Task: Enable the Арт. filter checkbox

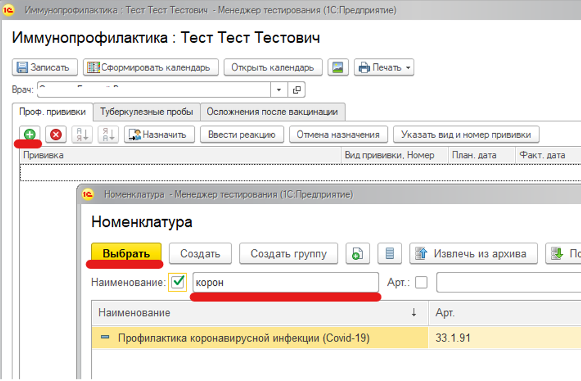Action: click(421, 282)
